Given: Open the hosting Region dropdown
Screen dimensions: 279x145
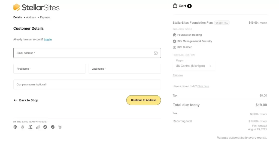Looking at the screenshot, I should point(194,66).
